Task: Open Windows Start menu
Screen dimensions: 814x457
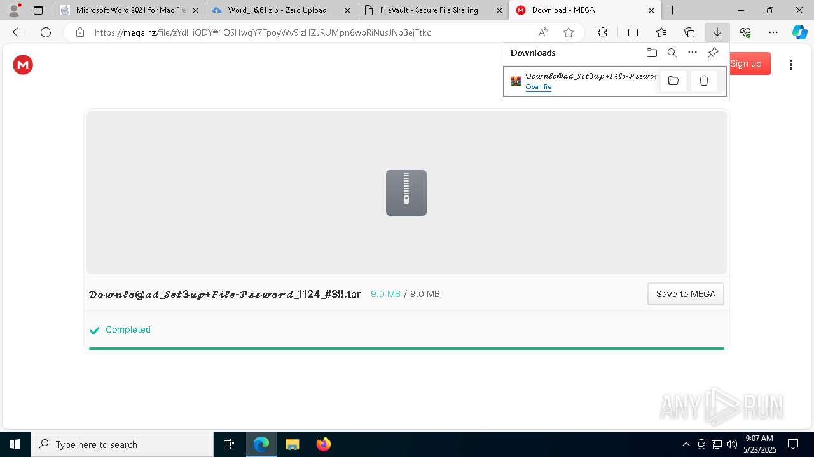Action: click(15, 444)
